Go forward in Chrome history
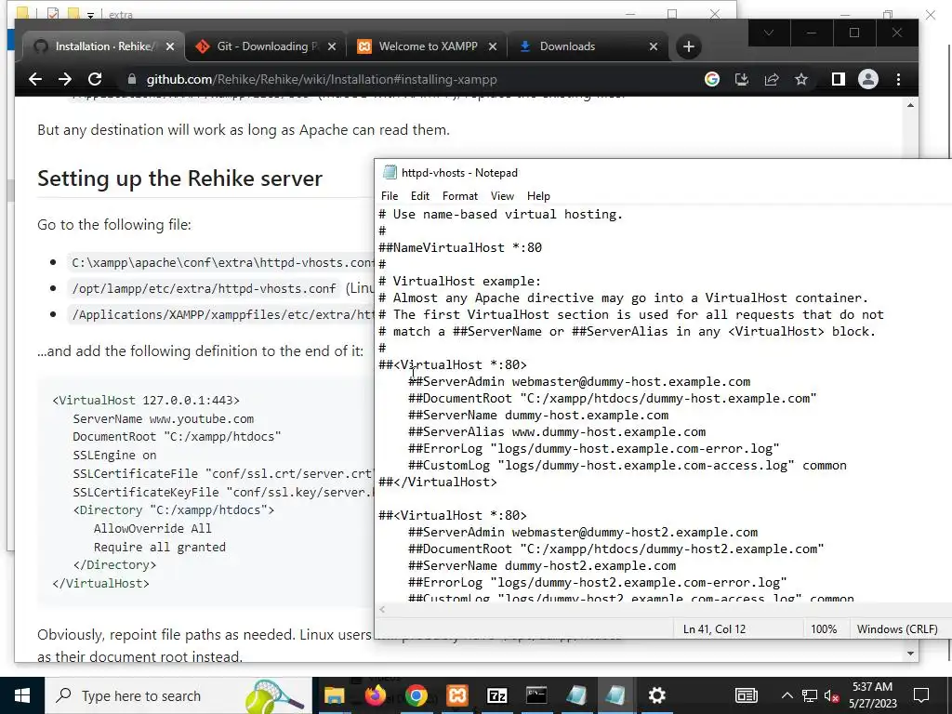 point(65,79)
